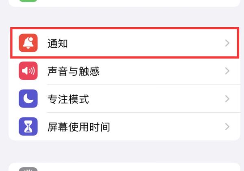Tap the red bell Notifications icon
Screen dimensions: 244x171
(x=28, y=43)
